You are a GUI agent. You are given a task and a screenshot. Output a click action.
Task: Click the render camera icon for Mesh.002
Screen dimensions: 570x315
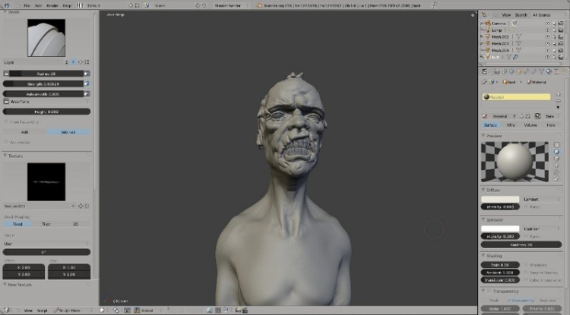(561, 36)
